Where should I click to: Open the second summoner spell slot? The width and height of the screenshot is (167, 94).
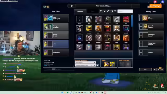pyautogui.click(x=112, y=64)
